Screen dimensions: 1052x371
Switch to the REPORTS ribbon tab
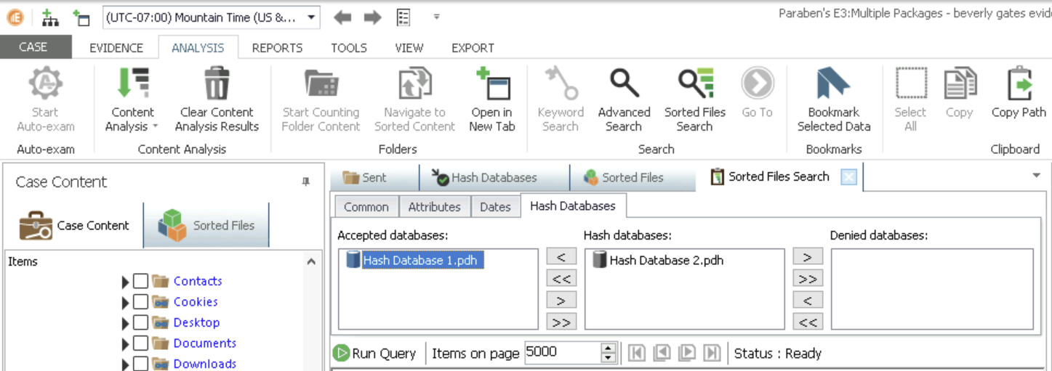click(277, 48)
